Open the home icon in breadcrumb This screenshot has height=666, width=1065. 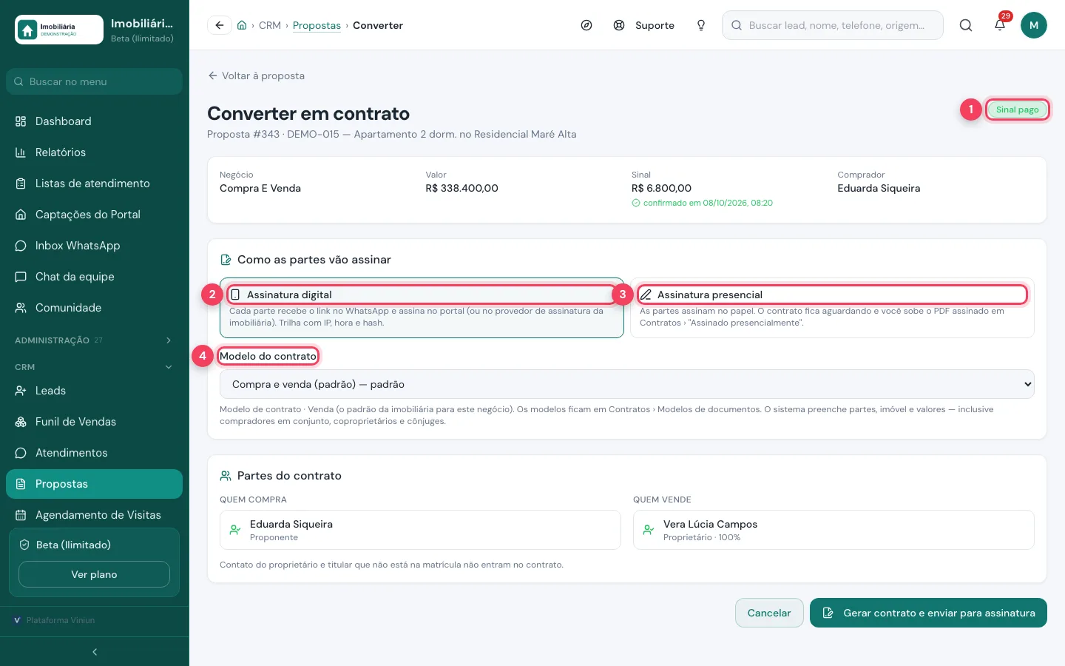(242, 25)
